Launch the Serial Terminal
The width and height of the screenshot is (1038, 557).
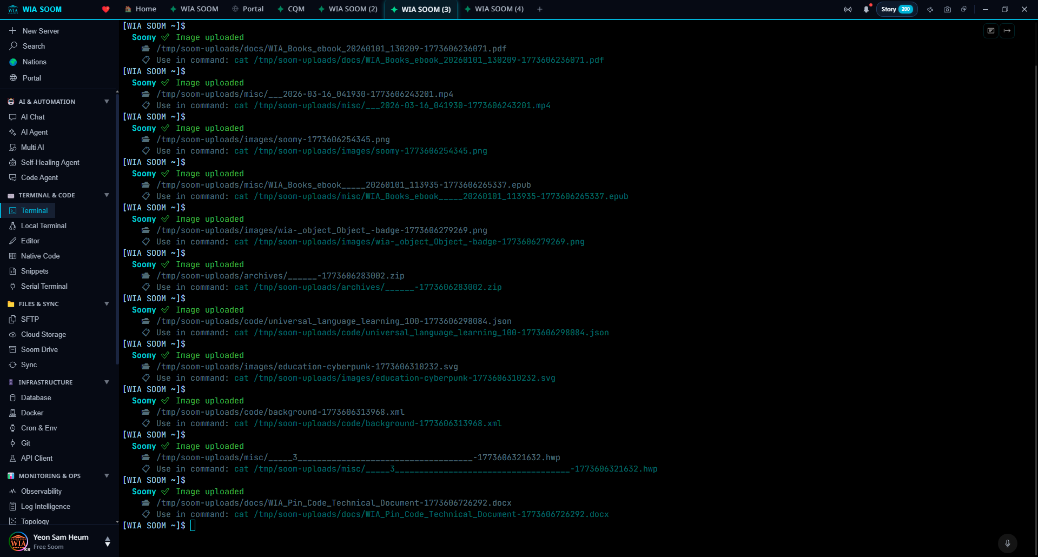coord(44,286)
